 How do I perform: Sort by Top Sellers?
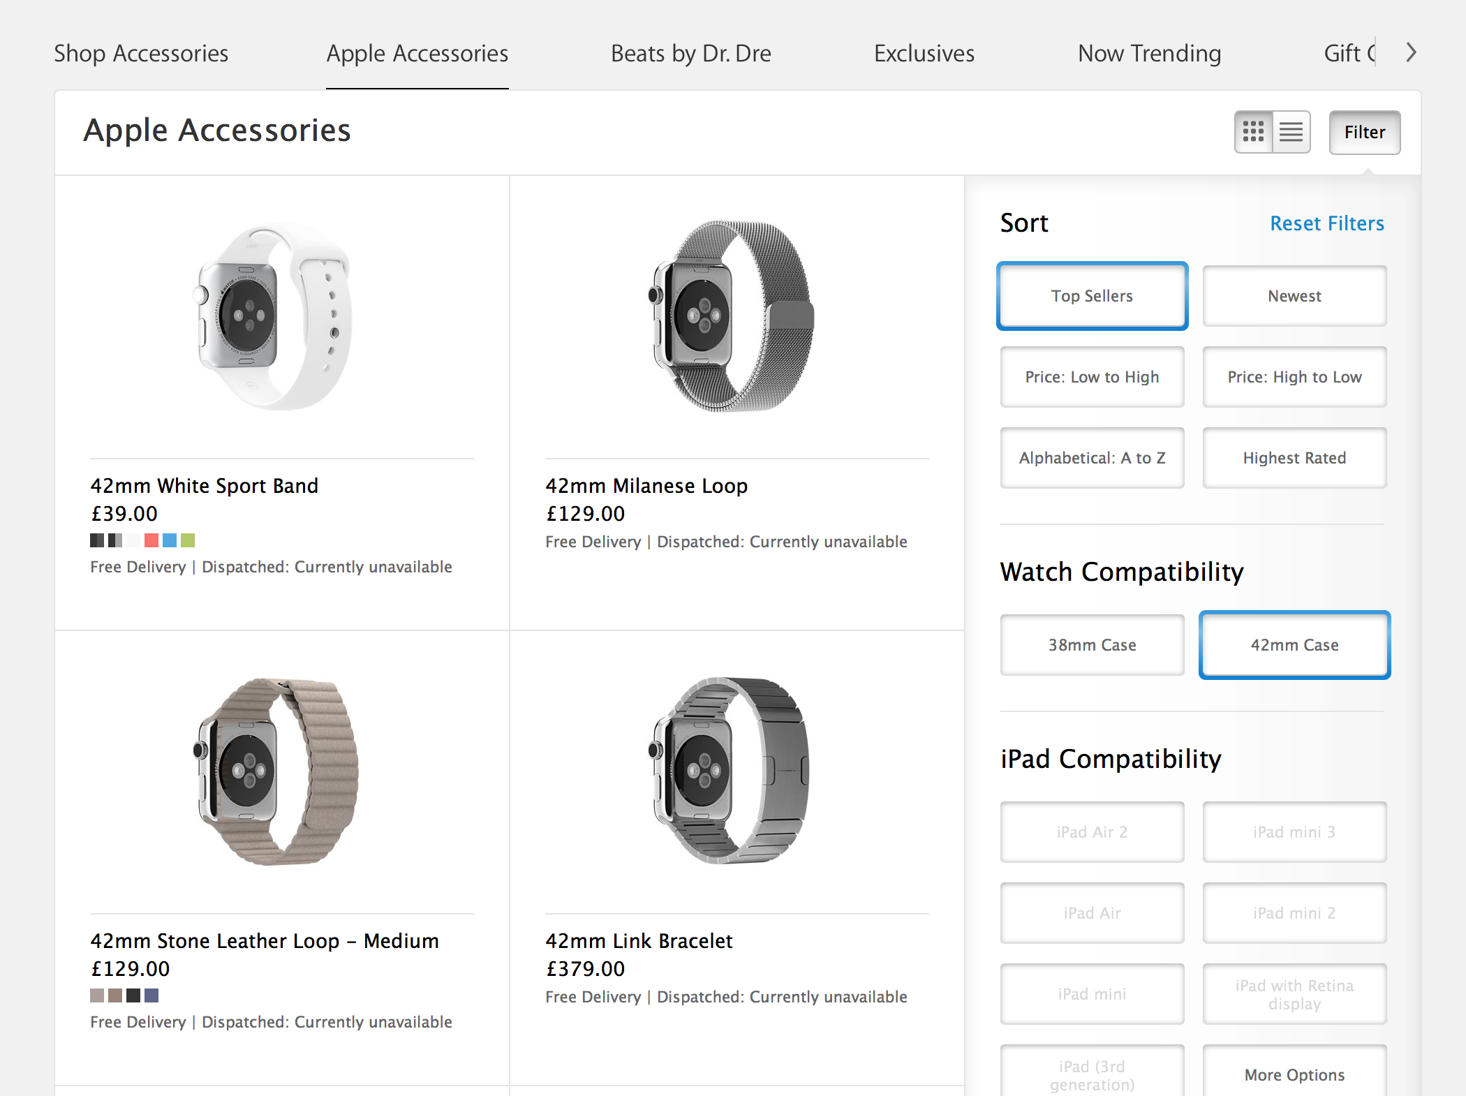1092,296
